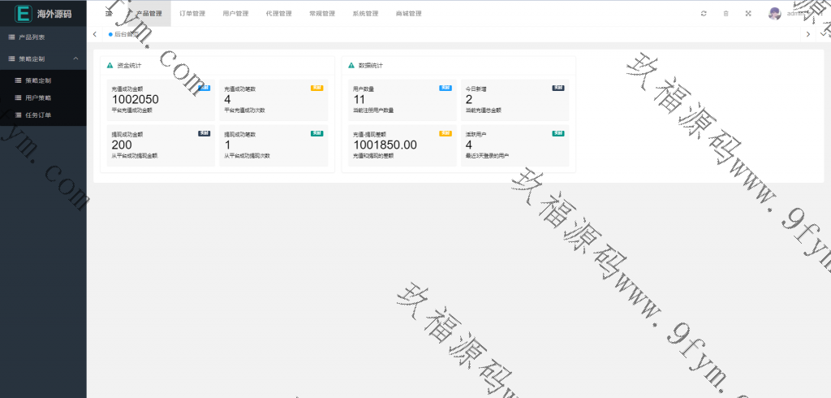
Task: Open 用户策略 in the sidebar submenu
Action: pos(37,97)
